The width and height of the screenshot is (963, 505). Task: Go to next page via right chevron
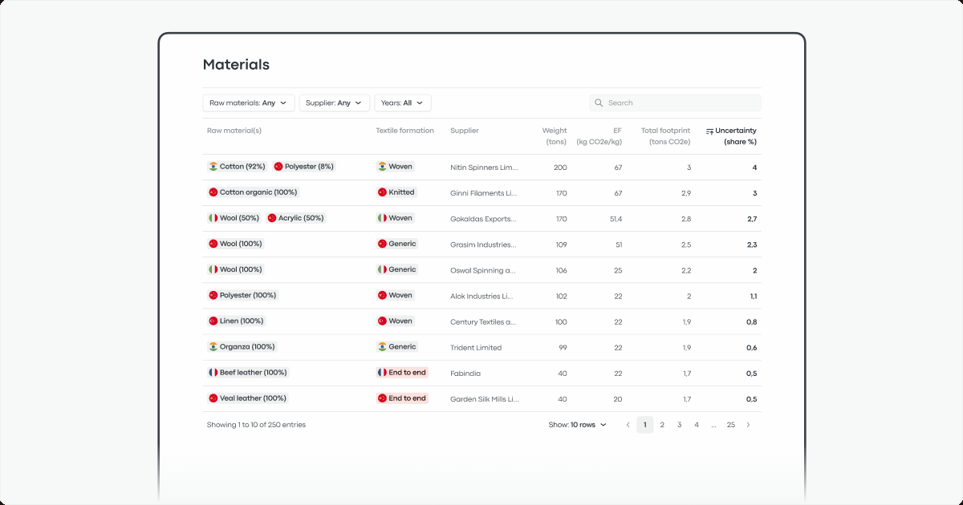tap(748, 424)
